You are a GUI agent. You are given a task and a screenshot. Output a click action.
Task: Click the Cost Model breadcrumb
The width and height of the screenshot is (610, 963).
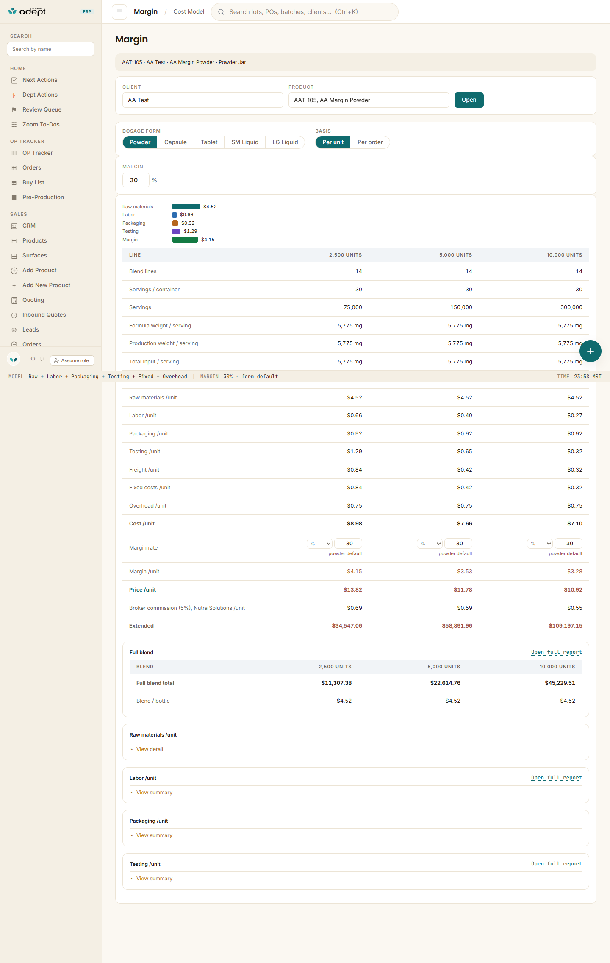pyautogui.click(x=189, y=12)
